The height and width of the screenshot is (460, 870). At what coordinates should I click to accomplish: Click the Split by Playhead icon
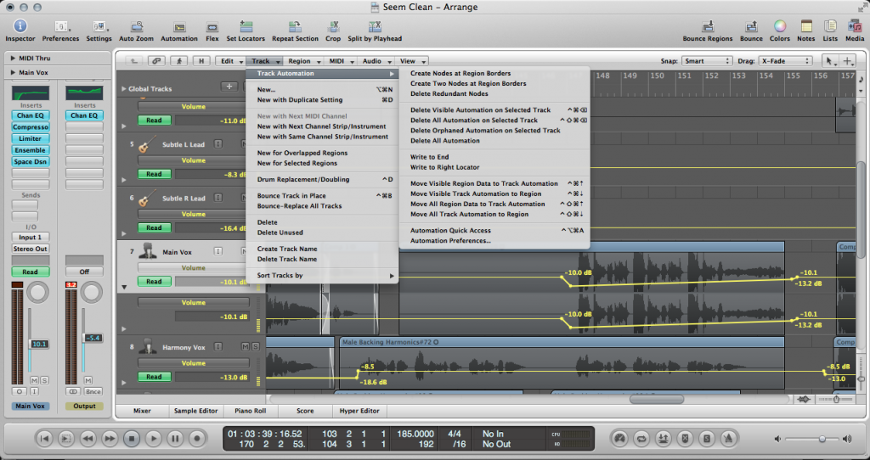tap(375, 26)
